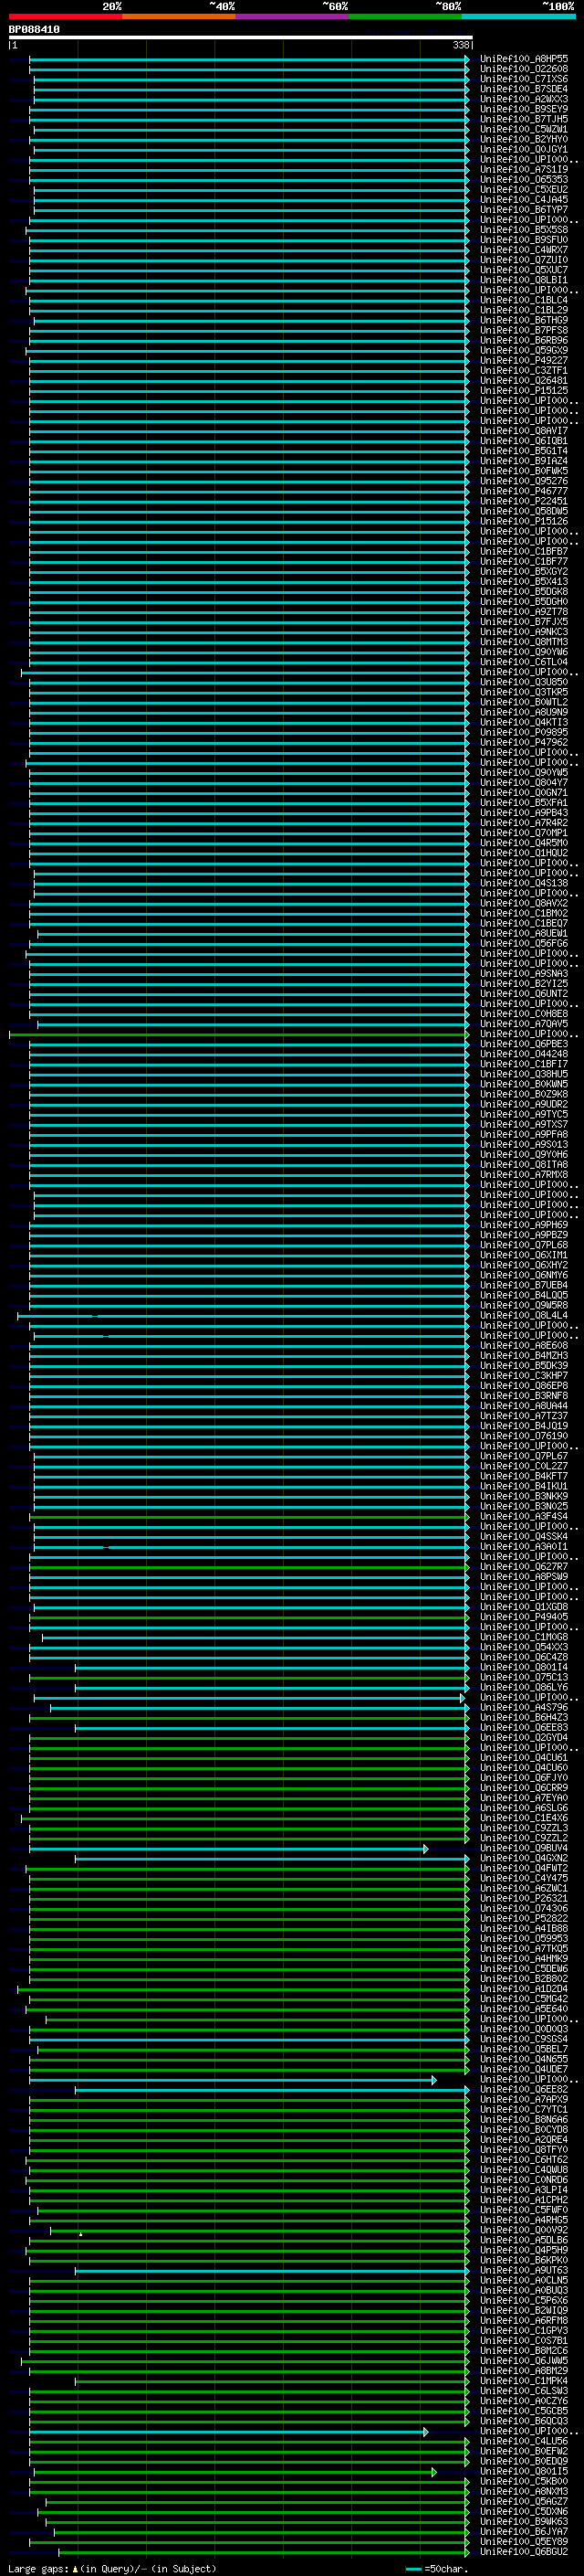Screen dimensions: 584x2576
Task: Click the arrowhead ending the UniRef100_A8HP55 alignment
Action: pyautogui.click(x=467, y=59)
